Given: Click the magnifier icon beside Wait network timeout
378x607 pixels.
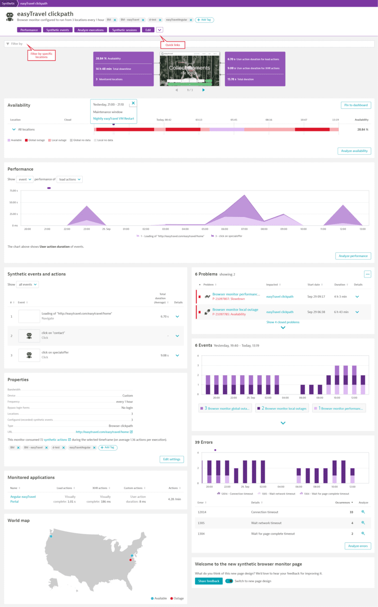Looking at the screenshot, I should 363,523.
